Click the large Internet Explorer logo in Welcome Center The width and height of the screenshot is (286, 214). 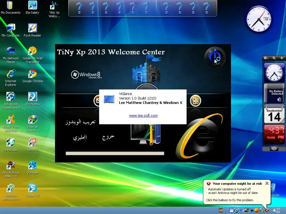(x=199, y=136)
